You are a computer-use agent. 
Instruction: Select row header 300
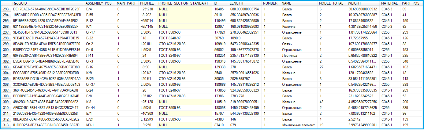click(x=6, y=50)
